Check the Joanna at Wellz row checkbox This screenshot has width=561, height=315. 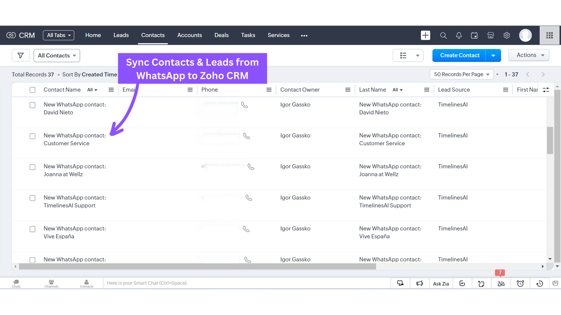[32, 167]
